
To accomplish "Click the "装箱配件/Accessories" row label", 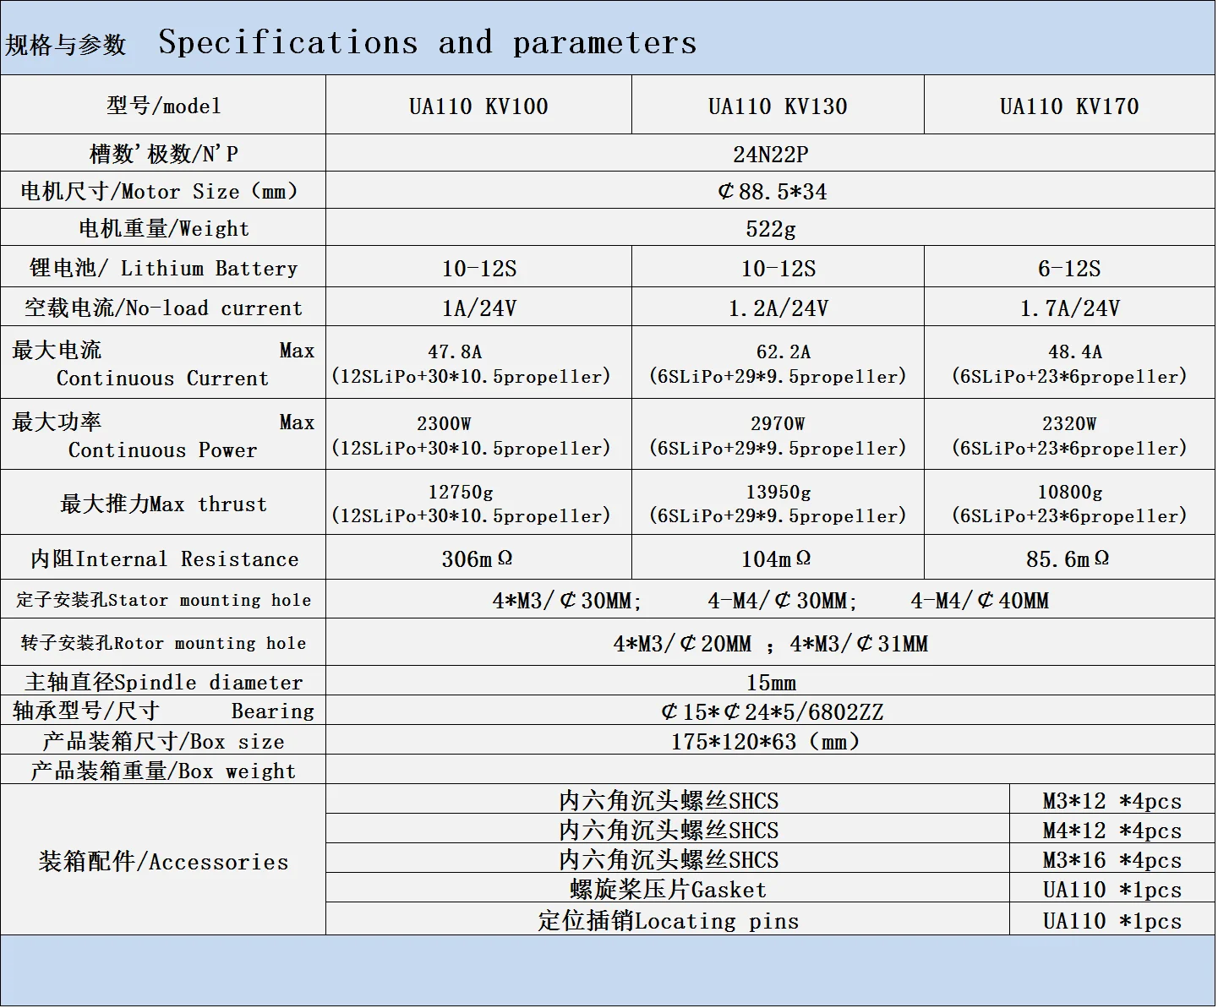I will point(163,862).
